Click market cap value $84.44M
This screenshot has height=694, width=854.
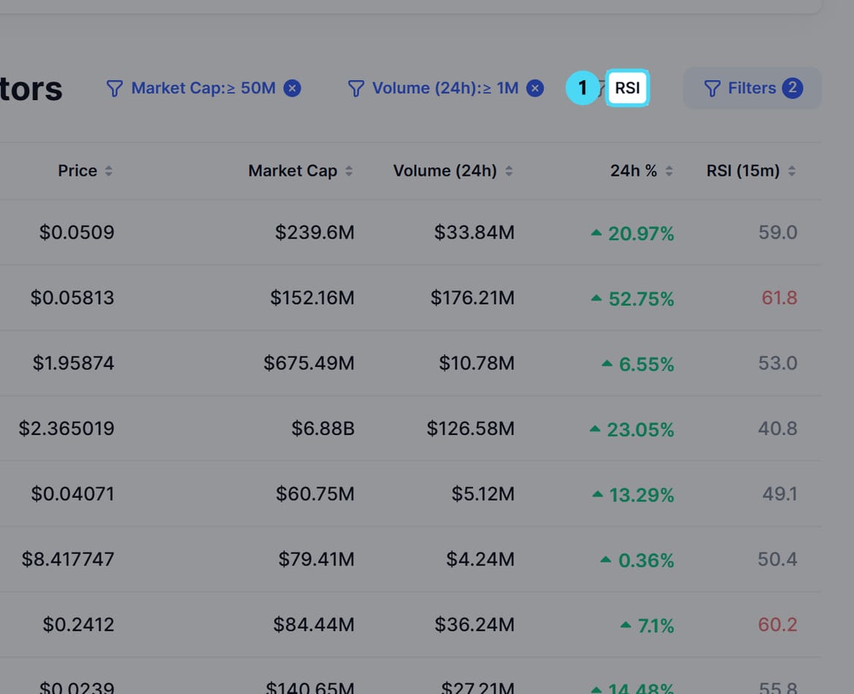314,625
